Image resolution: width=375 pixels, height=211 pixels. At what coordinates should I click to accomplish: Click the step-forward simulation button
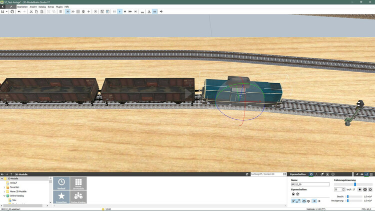tap(135, 12)
